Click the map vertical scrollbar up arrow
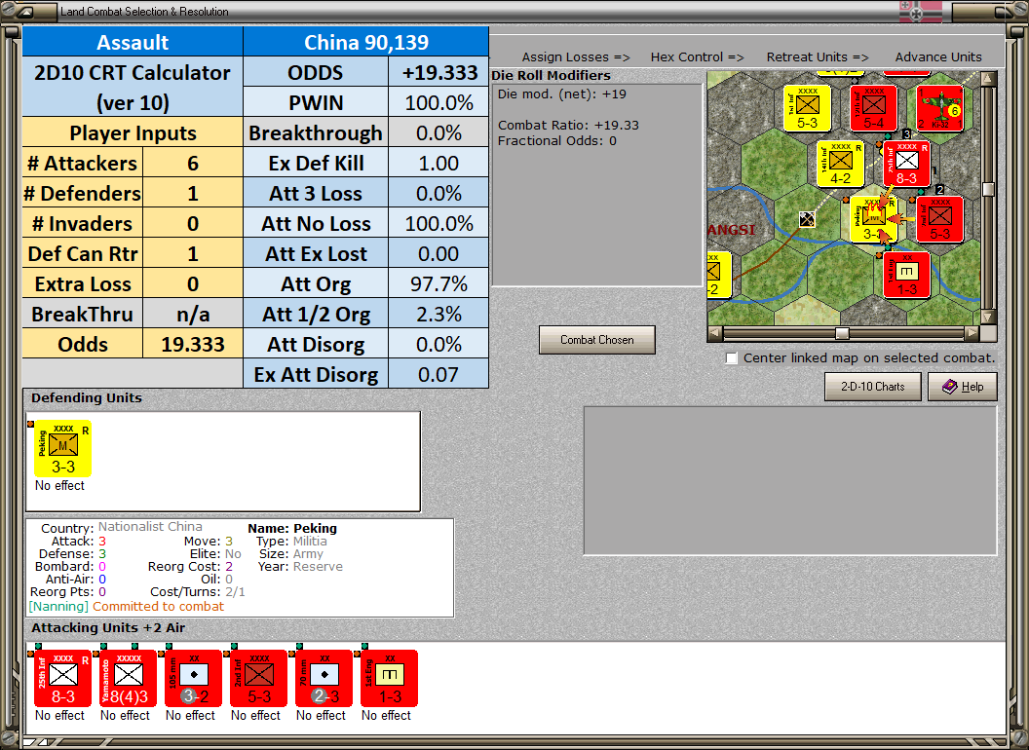 tap(988, 79)
